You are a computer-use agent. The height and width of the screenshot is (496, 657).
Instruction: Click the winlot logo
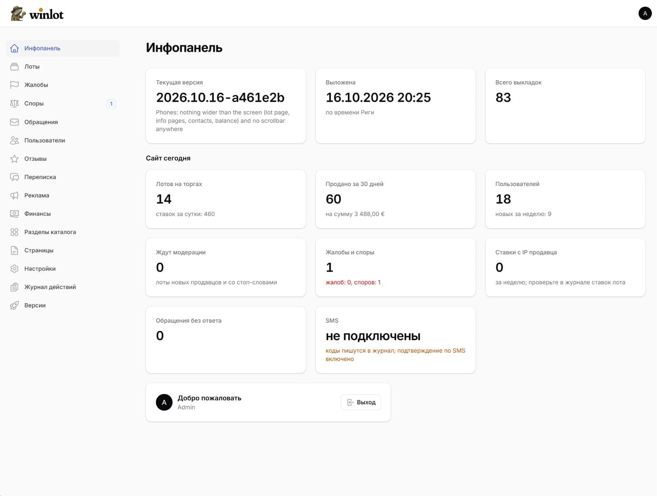pos(37,14)
